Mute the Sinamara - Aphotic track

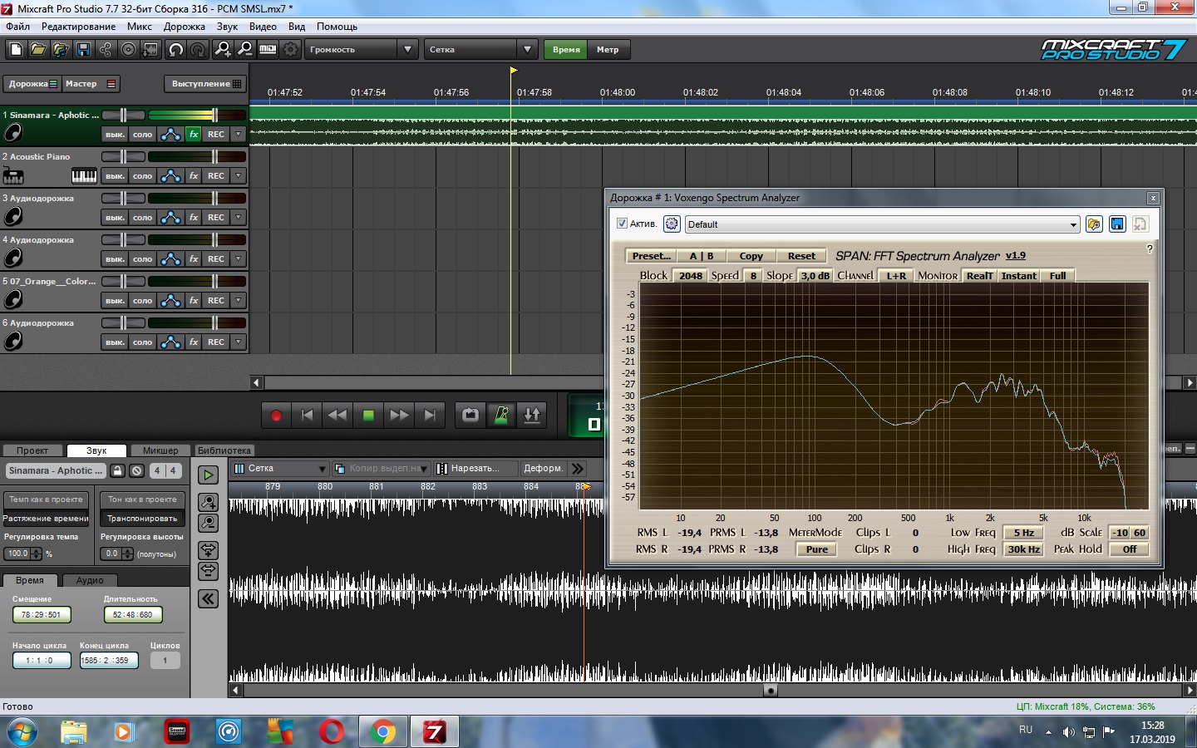point(115,134)
